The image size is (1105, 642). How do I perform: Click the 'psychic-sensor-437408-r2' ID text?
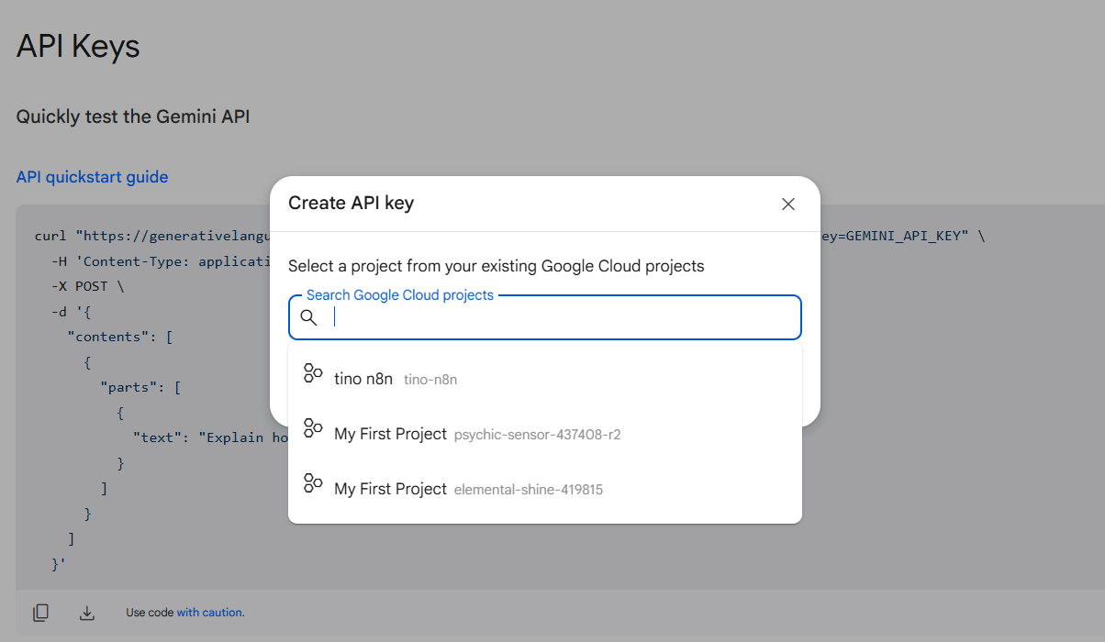pos(538,435)
